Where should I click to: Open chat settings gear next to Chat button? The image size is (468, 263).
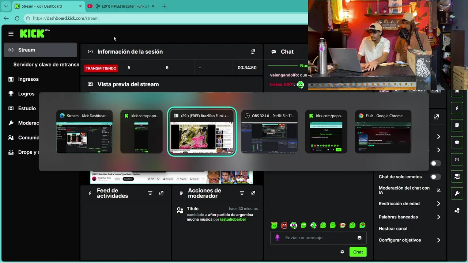(x=342, y=252)
